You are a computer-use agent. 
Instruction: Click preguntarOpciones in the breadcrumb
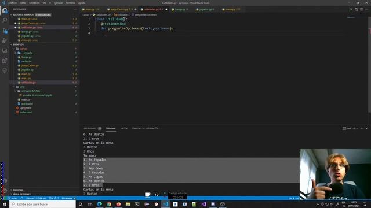[146, 14]
